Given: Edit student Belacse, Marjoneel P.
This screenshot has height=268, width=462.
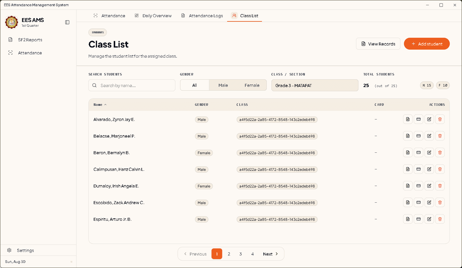Looking at the screenshot, I should [429, 136].
